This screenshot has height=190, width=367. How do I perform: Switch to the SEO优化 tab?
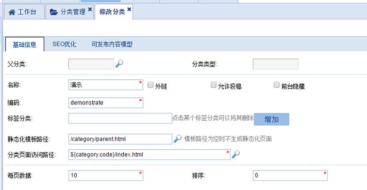pyautogui.click(x=64, y=44)
